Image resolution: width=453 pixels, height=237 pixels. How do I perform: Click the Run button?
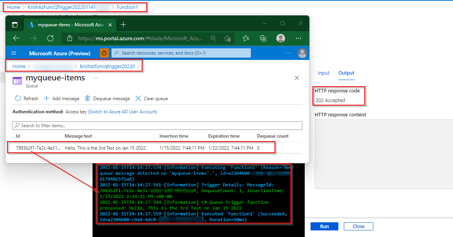coord(324,226)
